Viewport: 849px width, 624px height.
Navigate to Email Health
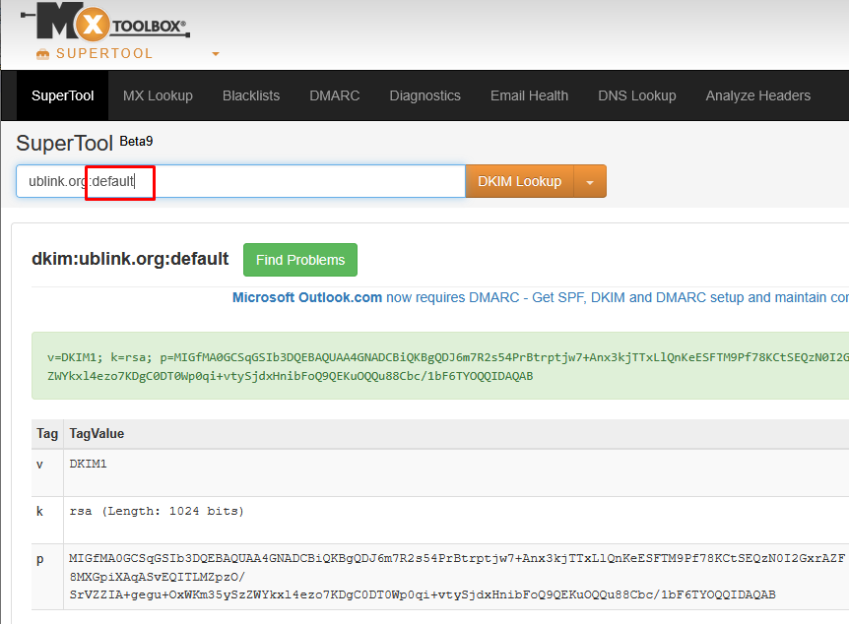[x=529, y=95]
